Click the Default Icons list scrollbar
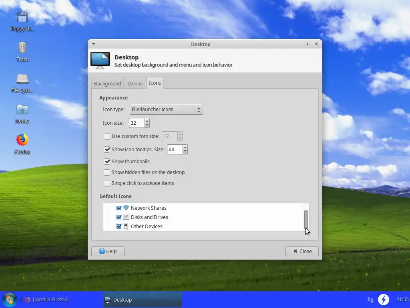The image size is (410, 308). point(306,219)
